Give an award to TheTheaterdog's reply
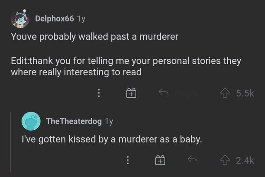Screen dimensions: 265x177 (x=161, y=160)
